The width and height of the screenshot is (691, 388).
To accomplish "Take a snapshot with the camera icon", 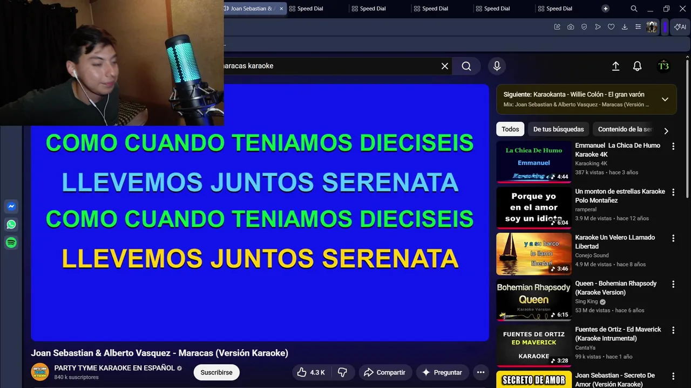I will point(571,27).
